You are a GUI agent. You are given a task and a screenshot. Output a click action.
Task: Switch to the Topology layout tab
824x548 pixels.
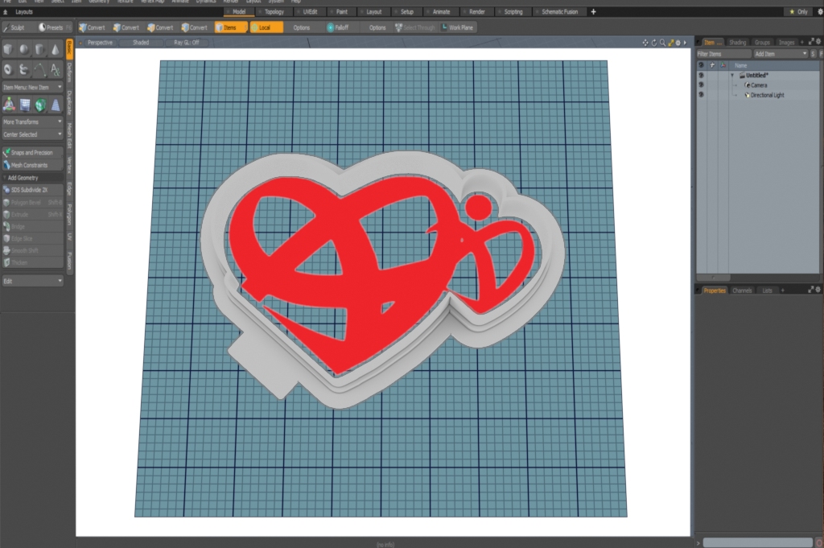pyautogui.click(x=274, y=12)
